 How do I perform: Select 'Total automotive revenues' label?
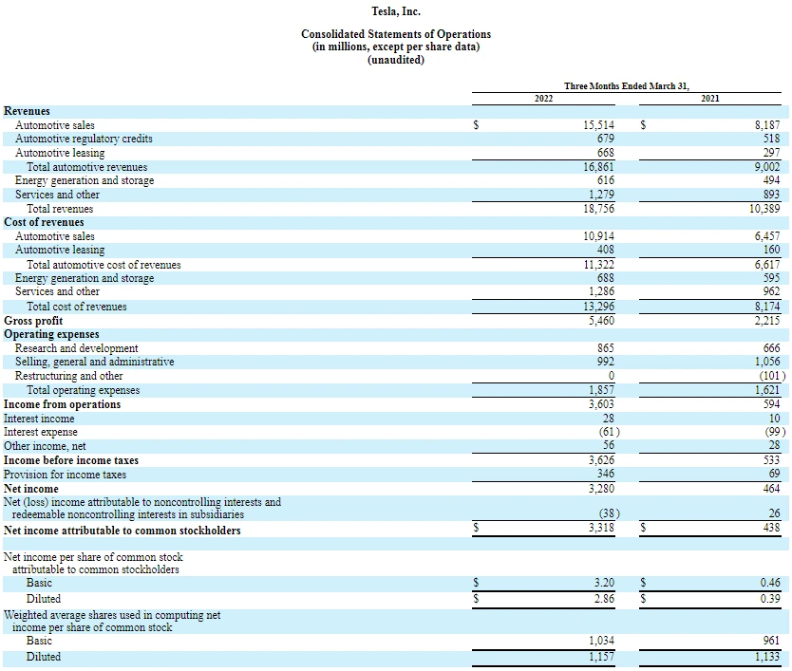[86, 167]
